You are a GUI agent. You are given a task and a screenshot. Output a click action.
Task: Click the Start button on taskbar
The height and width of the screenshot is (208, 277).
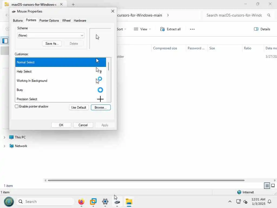point(9,201)
